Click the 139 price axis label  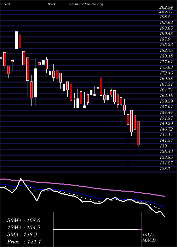[163, 146]
